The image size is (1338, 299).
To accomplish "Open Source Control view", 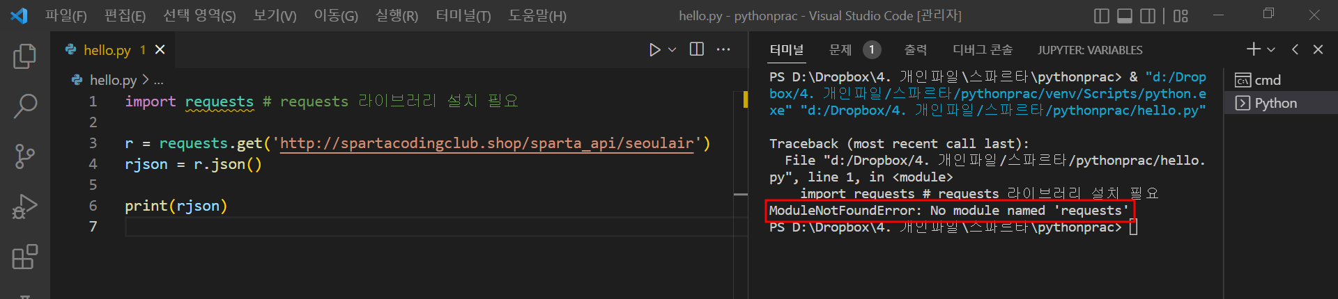I will (x=24, y=156).
